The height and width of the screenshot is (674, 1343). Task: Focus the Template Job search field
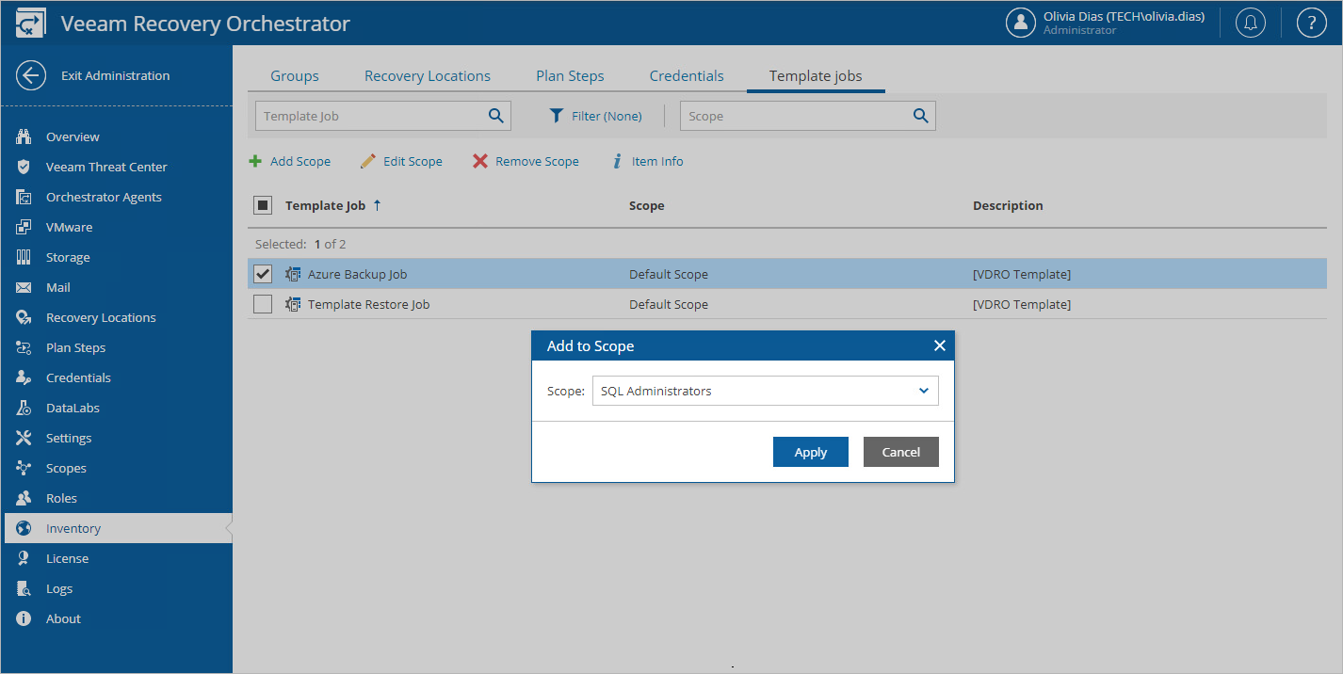point(383,116)
